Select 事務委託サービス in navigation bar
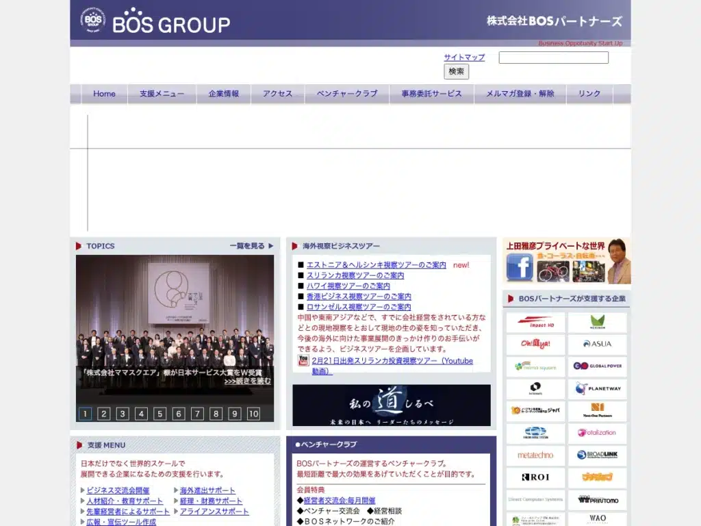 click(x=431, y=93)
